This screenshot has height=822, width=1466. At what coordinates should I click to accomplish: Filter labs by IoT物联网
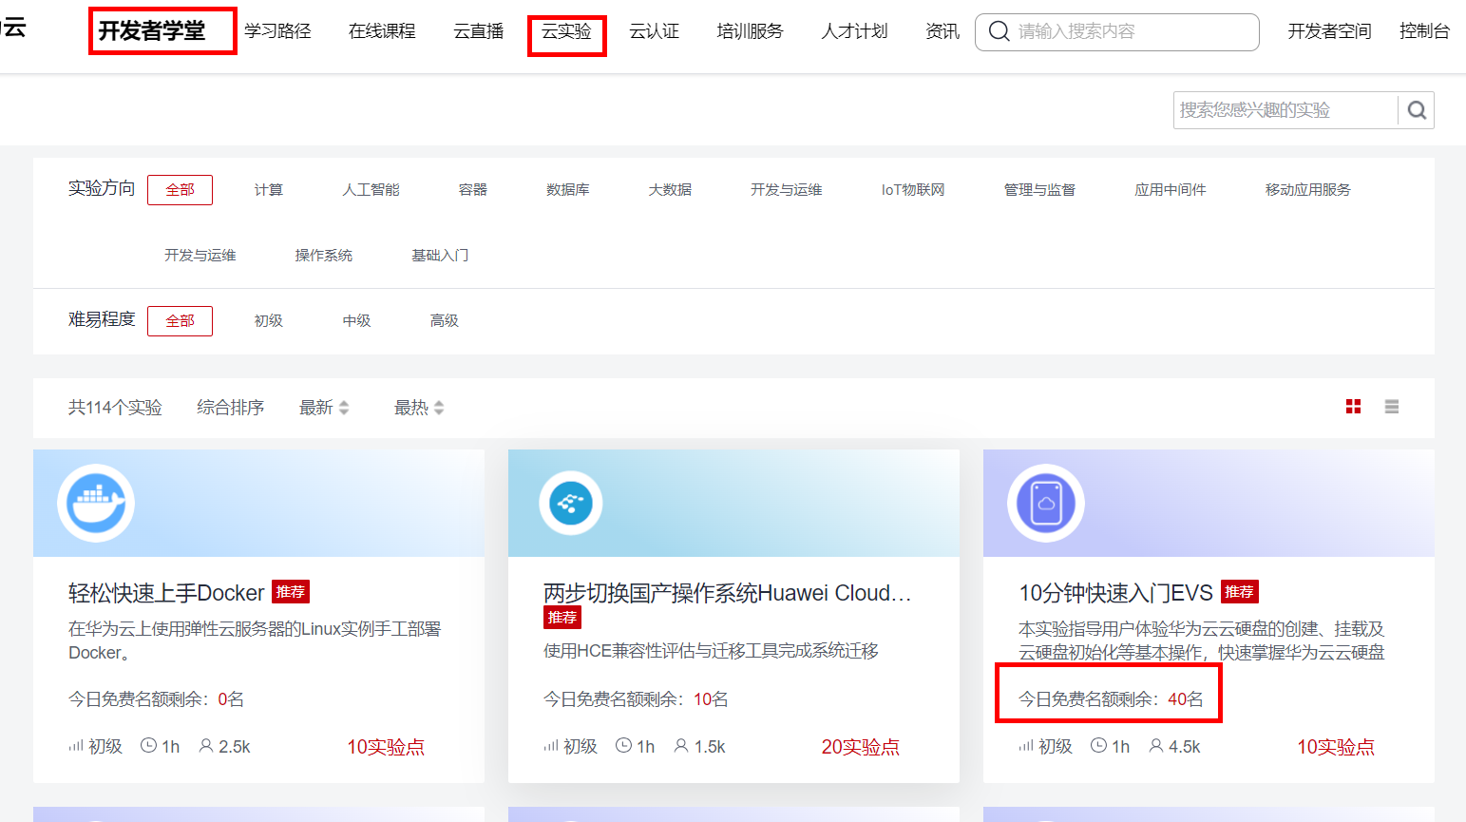[x=913, y=190]
